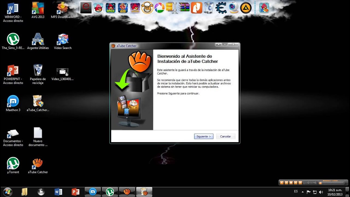Expand hidden system tray icons

tap(302, 192)
